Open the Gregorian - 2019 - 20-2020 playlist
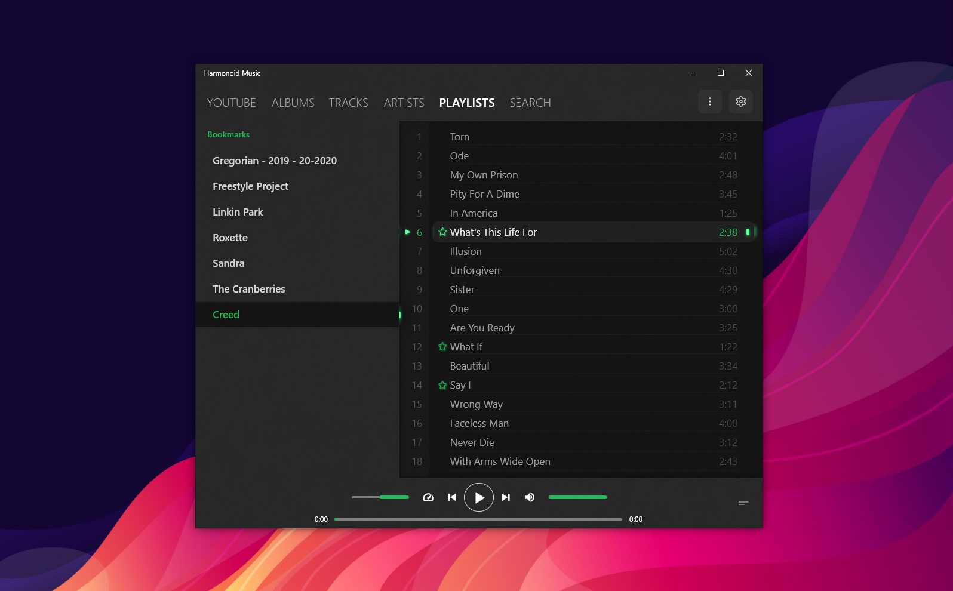The height and width of the screenshot is (591, 953). point(297,161)
